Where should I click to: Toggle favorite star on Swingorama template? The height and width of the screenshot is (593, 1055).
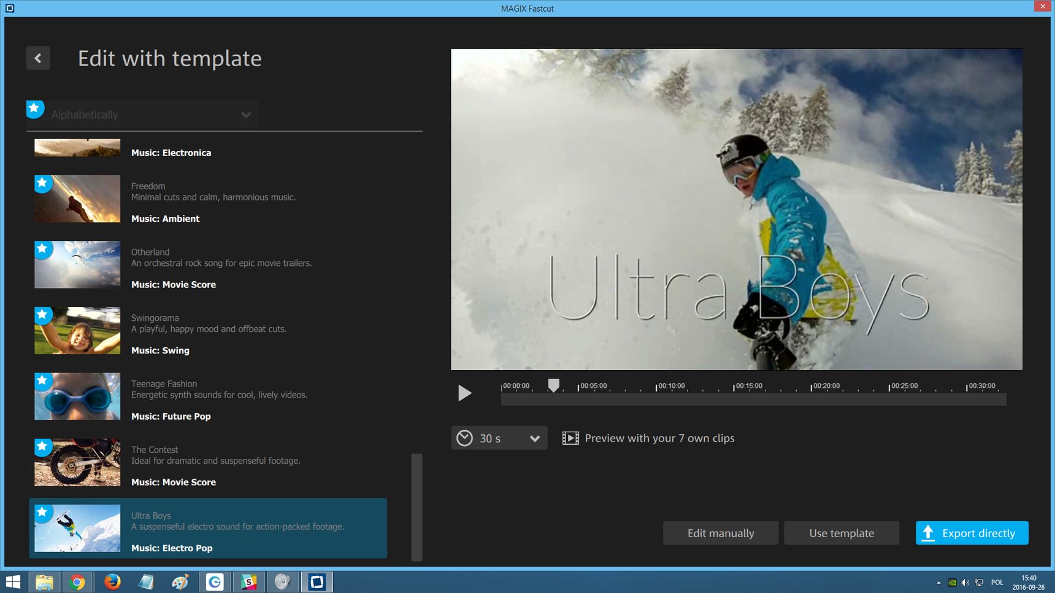(x=42, y=315)
